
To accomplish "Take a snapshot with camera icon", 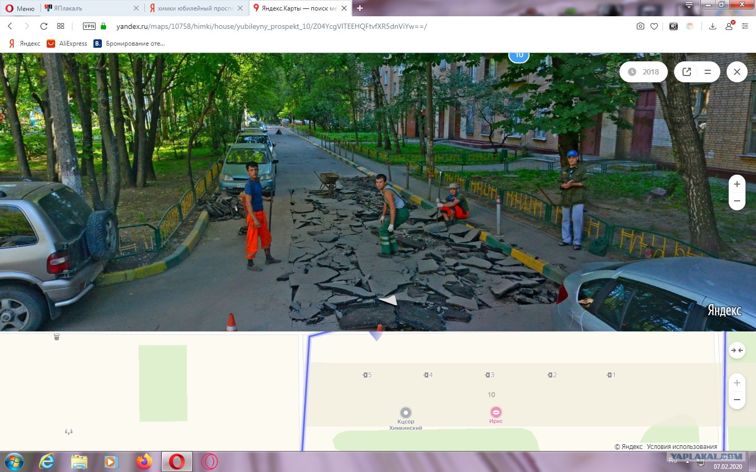I will pos(640,26).
